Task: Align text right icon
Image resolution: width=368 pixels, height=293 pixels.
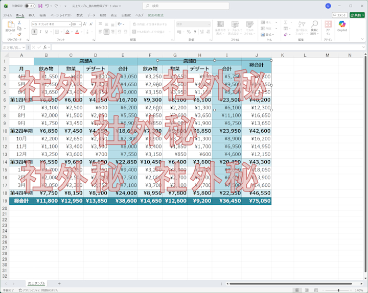Action: tap(113, 32)
